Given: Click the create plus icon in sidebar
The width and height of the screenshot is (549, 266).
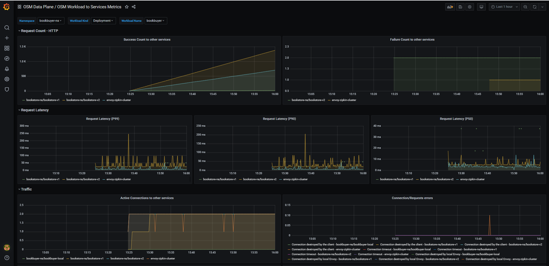Looking at the screenshot, I should (7, 38).
